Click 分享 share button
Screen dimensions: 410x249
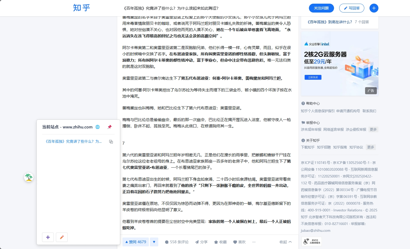[201, 242]
